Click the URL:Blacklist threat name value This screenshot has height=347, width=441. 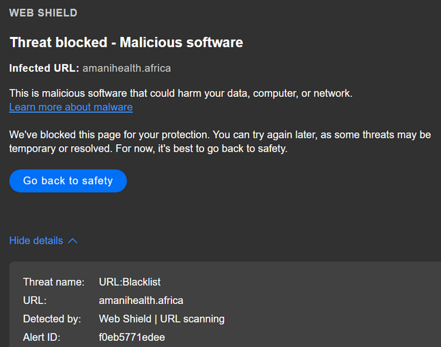130,281
